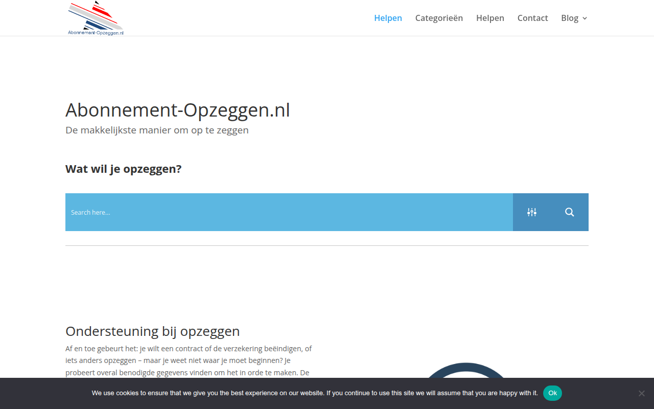Screen dimensions: 654x409
Task: Expand the Blog dropdown menu
Action: [x=574, y=18]
